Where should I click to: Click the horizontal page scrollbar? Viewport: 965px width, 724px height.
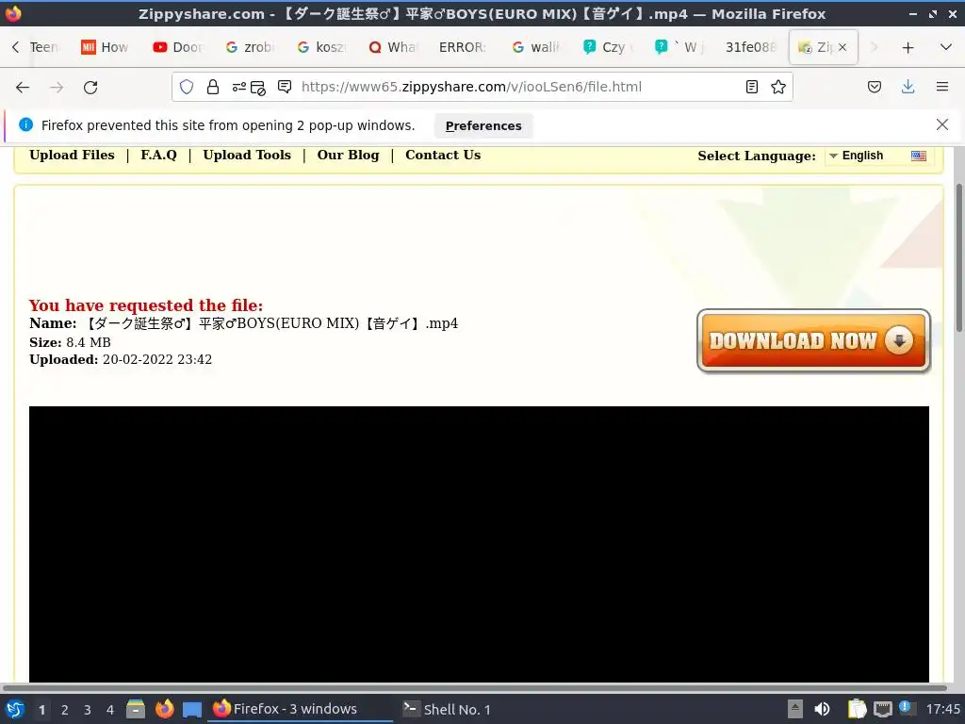coord(474,687)
